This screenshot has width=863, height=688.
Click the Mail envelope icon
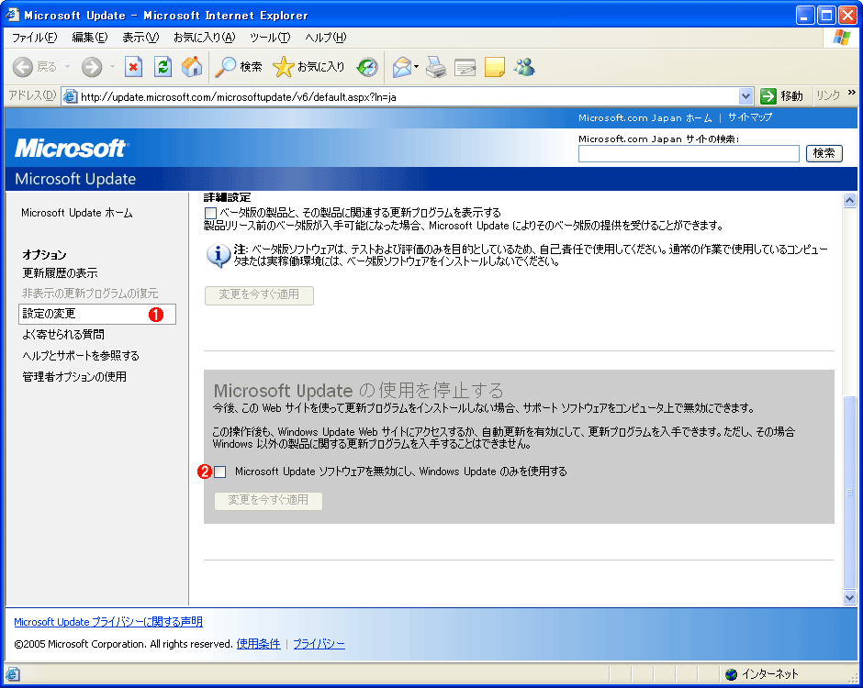coord(402,67)
